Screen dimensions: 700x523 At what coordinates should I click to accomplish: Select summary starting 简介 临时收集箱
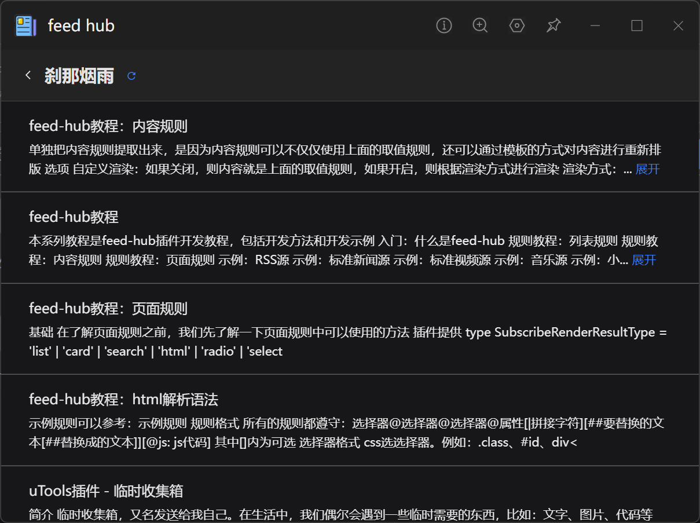342,514
